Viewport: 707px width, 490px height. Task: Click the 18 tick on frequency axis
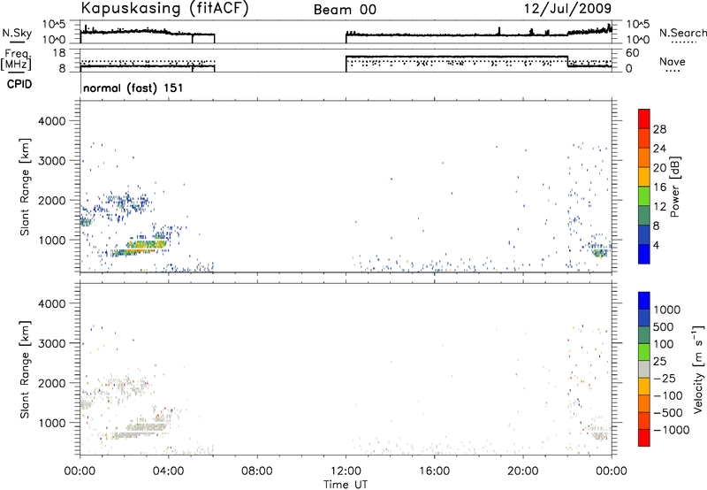click(x=59, y=53)
